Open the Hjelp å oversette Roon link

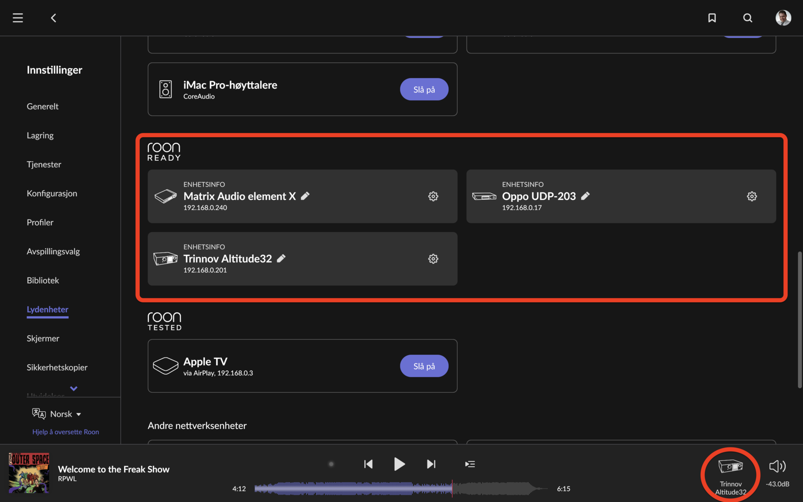[x=66, y=432]
